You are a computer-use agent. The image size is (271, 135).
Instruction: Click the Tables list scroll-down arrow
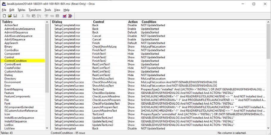coord(47,128)
